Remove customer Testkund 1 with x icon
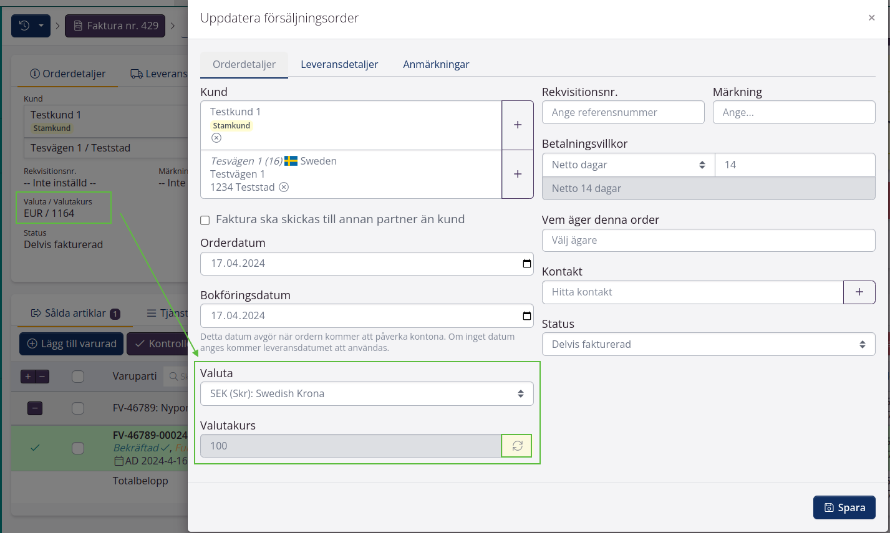This screenshot has height=533, width=890. click(x=216, y=138)
